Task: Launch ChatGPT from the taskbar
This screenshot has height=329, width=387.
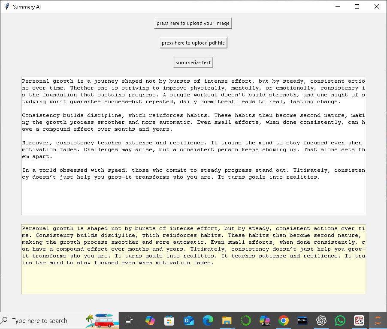Action: click(321, 320)
